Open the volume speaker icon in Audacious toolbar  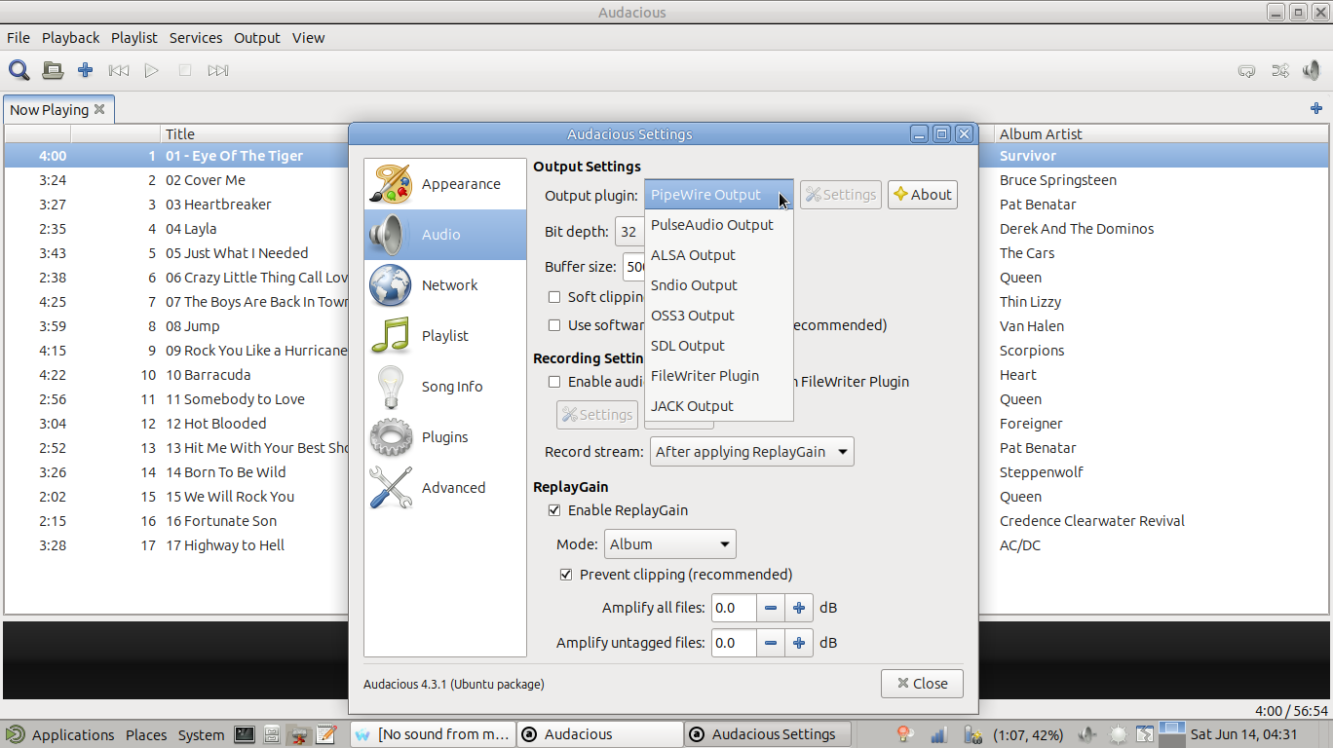point(1312,70)
